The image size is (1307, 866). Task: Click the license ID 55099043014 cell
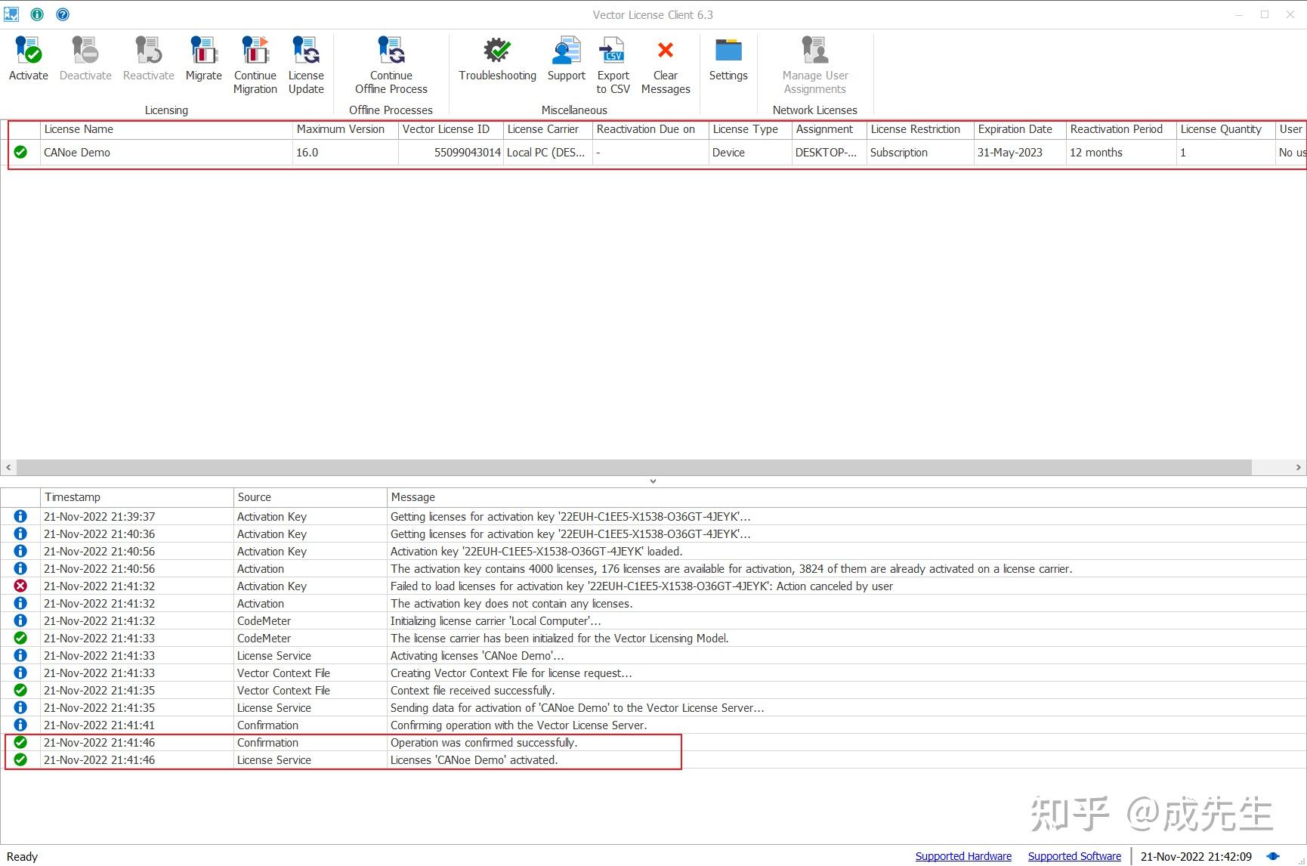[451, 152]
